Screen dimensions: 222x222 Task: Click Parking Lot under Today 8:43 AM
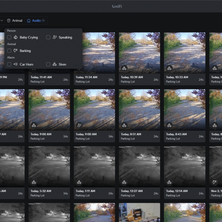[x=173, y=139]
